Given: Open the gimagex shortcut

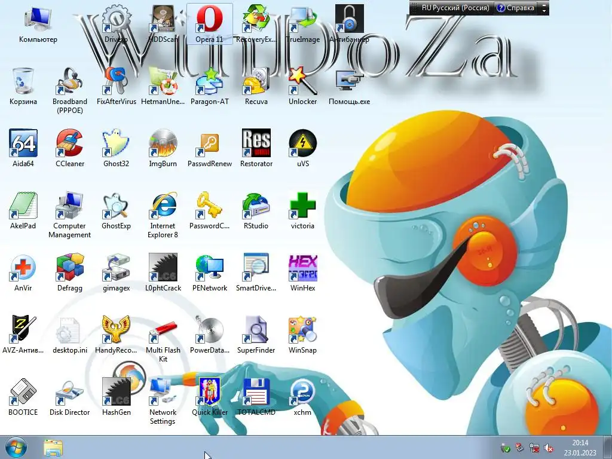Looking at the screenshot, I should coord(117,273).
